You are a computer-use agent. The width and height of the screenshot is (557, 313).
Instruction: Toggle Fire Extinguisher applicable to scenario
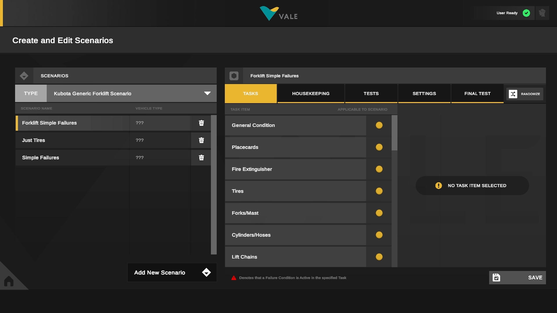tap(379, 169)
